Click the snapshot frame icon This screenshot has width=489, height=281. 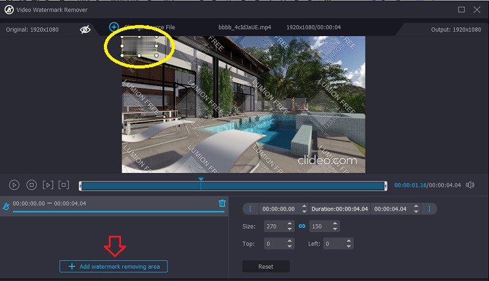(64, 184)
